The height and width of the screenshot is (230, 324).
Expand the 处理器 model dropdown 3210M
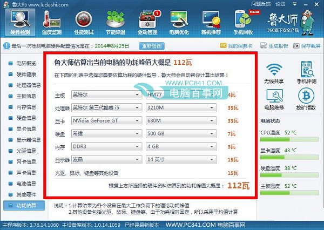[x=181, y=107]
